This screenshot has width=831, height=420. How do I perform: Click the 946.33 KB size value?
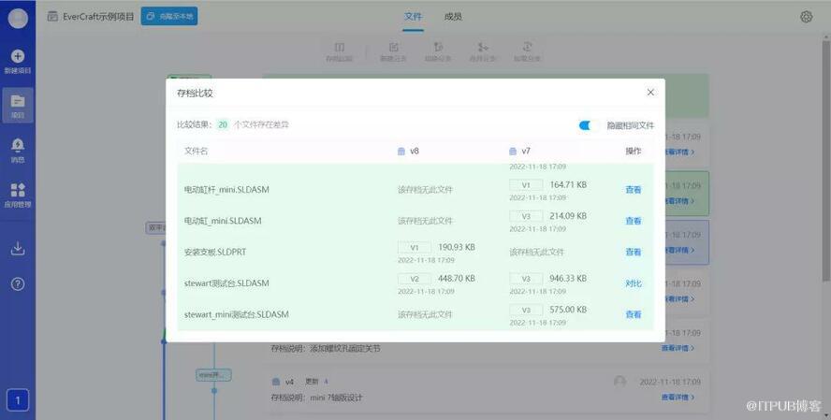pyautogui.click(x=568, y=279)
